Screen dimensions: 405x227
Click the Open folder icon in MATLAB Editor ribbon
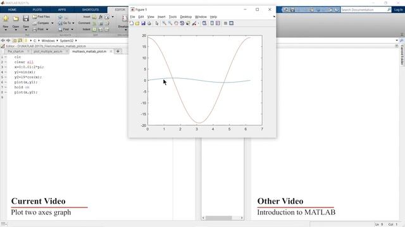click(16, 18)
